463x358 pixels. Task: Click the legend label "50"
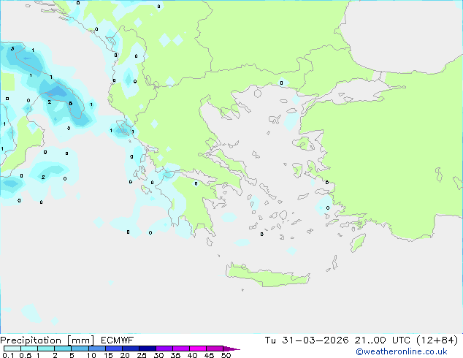(226, 355)
